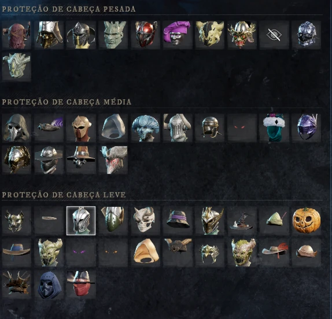Select the red bandana cowboy hat
332x319 pixels.
click(x=81, y=284)
